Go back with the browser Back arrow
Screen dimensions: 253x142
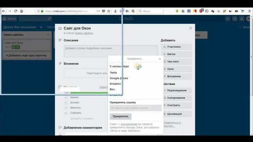4,11
